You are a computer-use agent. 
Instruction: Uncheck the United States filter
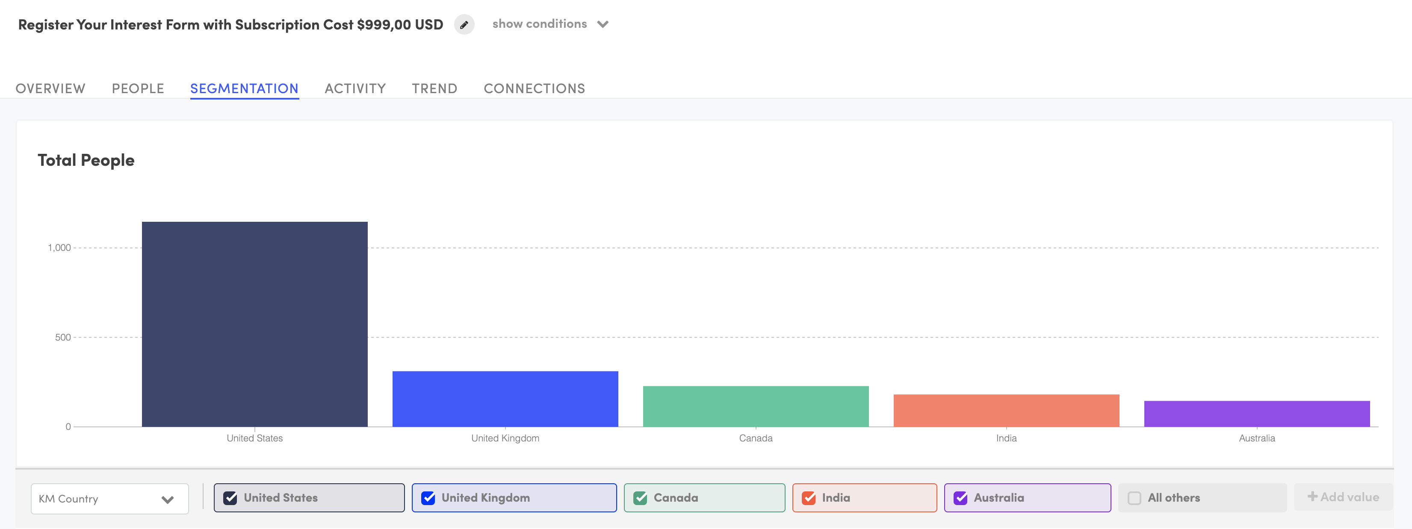(x=230, y=497)
